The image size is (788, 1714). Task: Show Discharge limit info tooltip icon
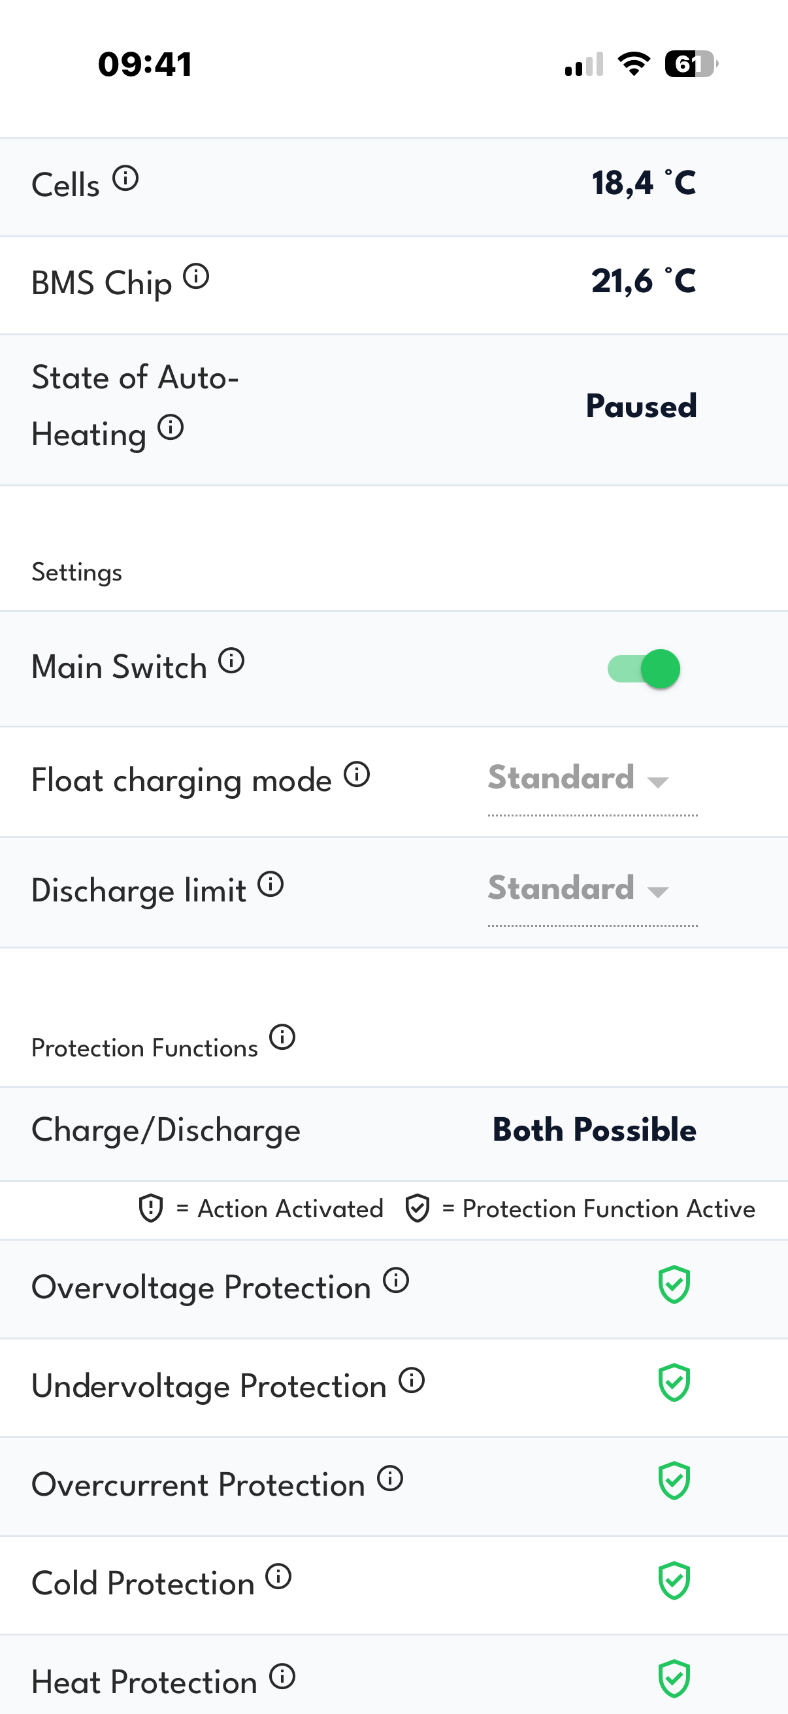[x=271, y=884]
